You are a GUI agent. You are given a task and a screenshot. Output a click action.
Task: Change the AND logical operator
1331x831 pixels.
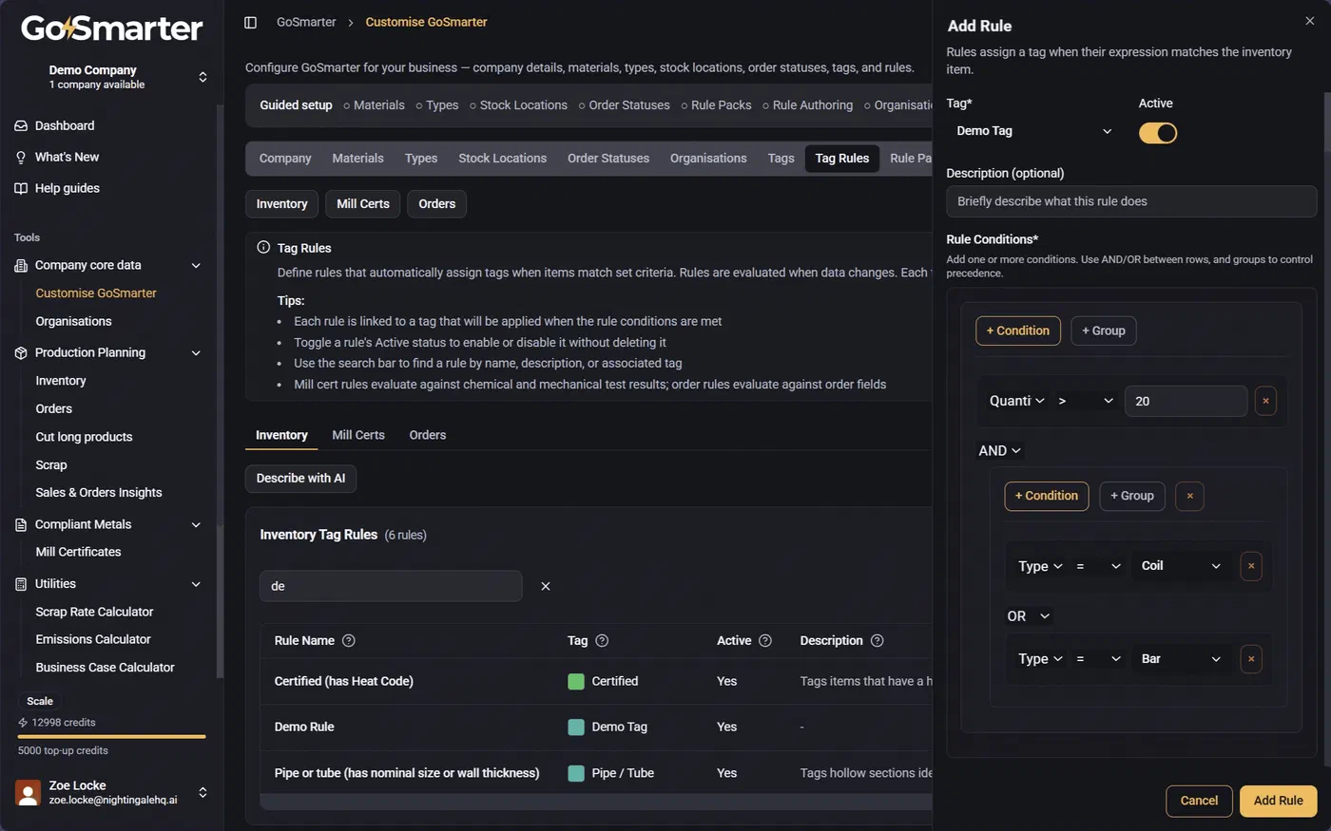[x=1000, y=451]
